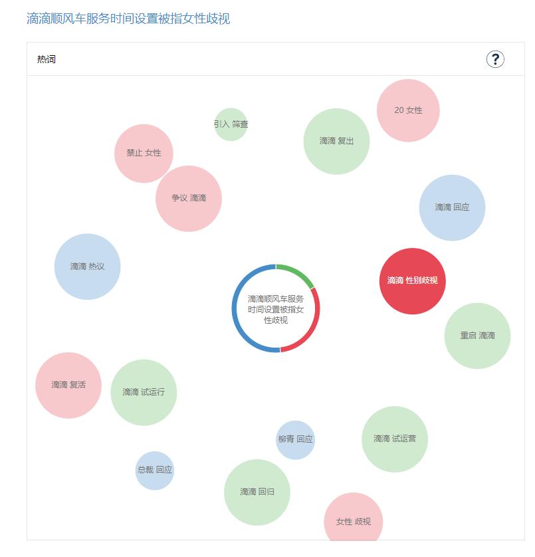Click the central donut chart topic circle

point(276,309)
